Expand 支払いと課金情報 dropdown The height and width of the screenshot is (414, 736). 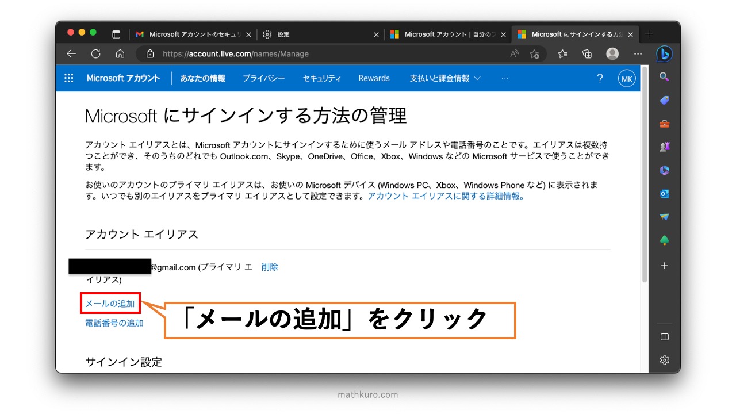[445, 78]
